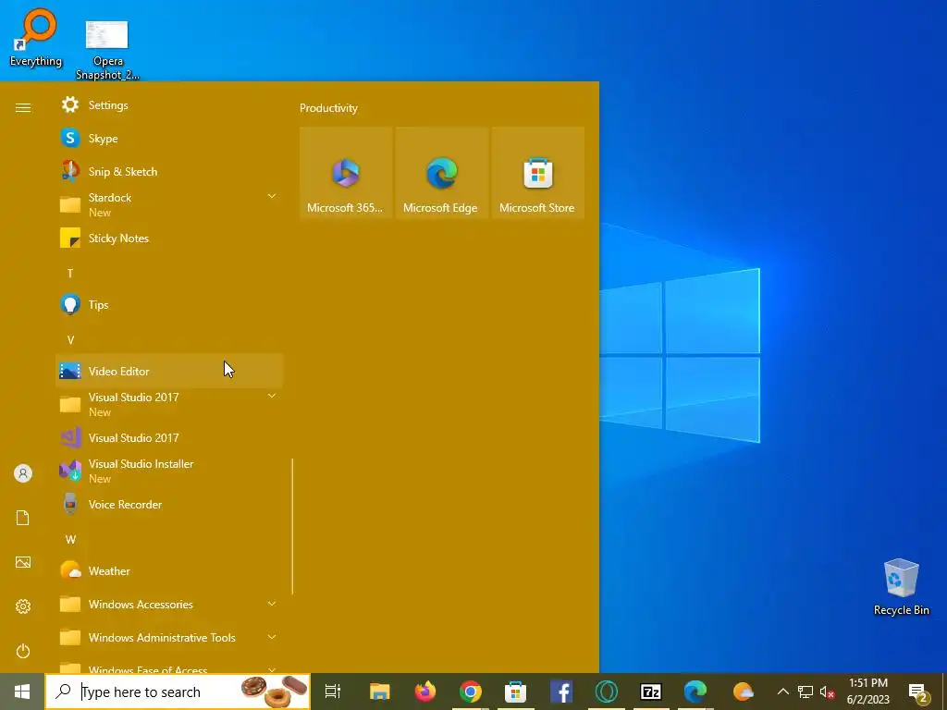Open Sticky Notes app

[169, 238]
